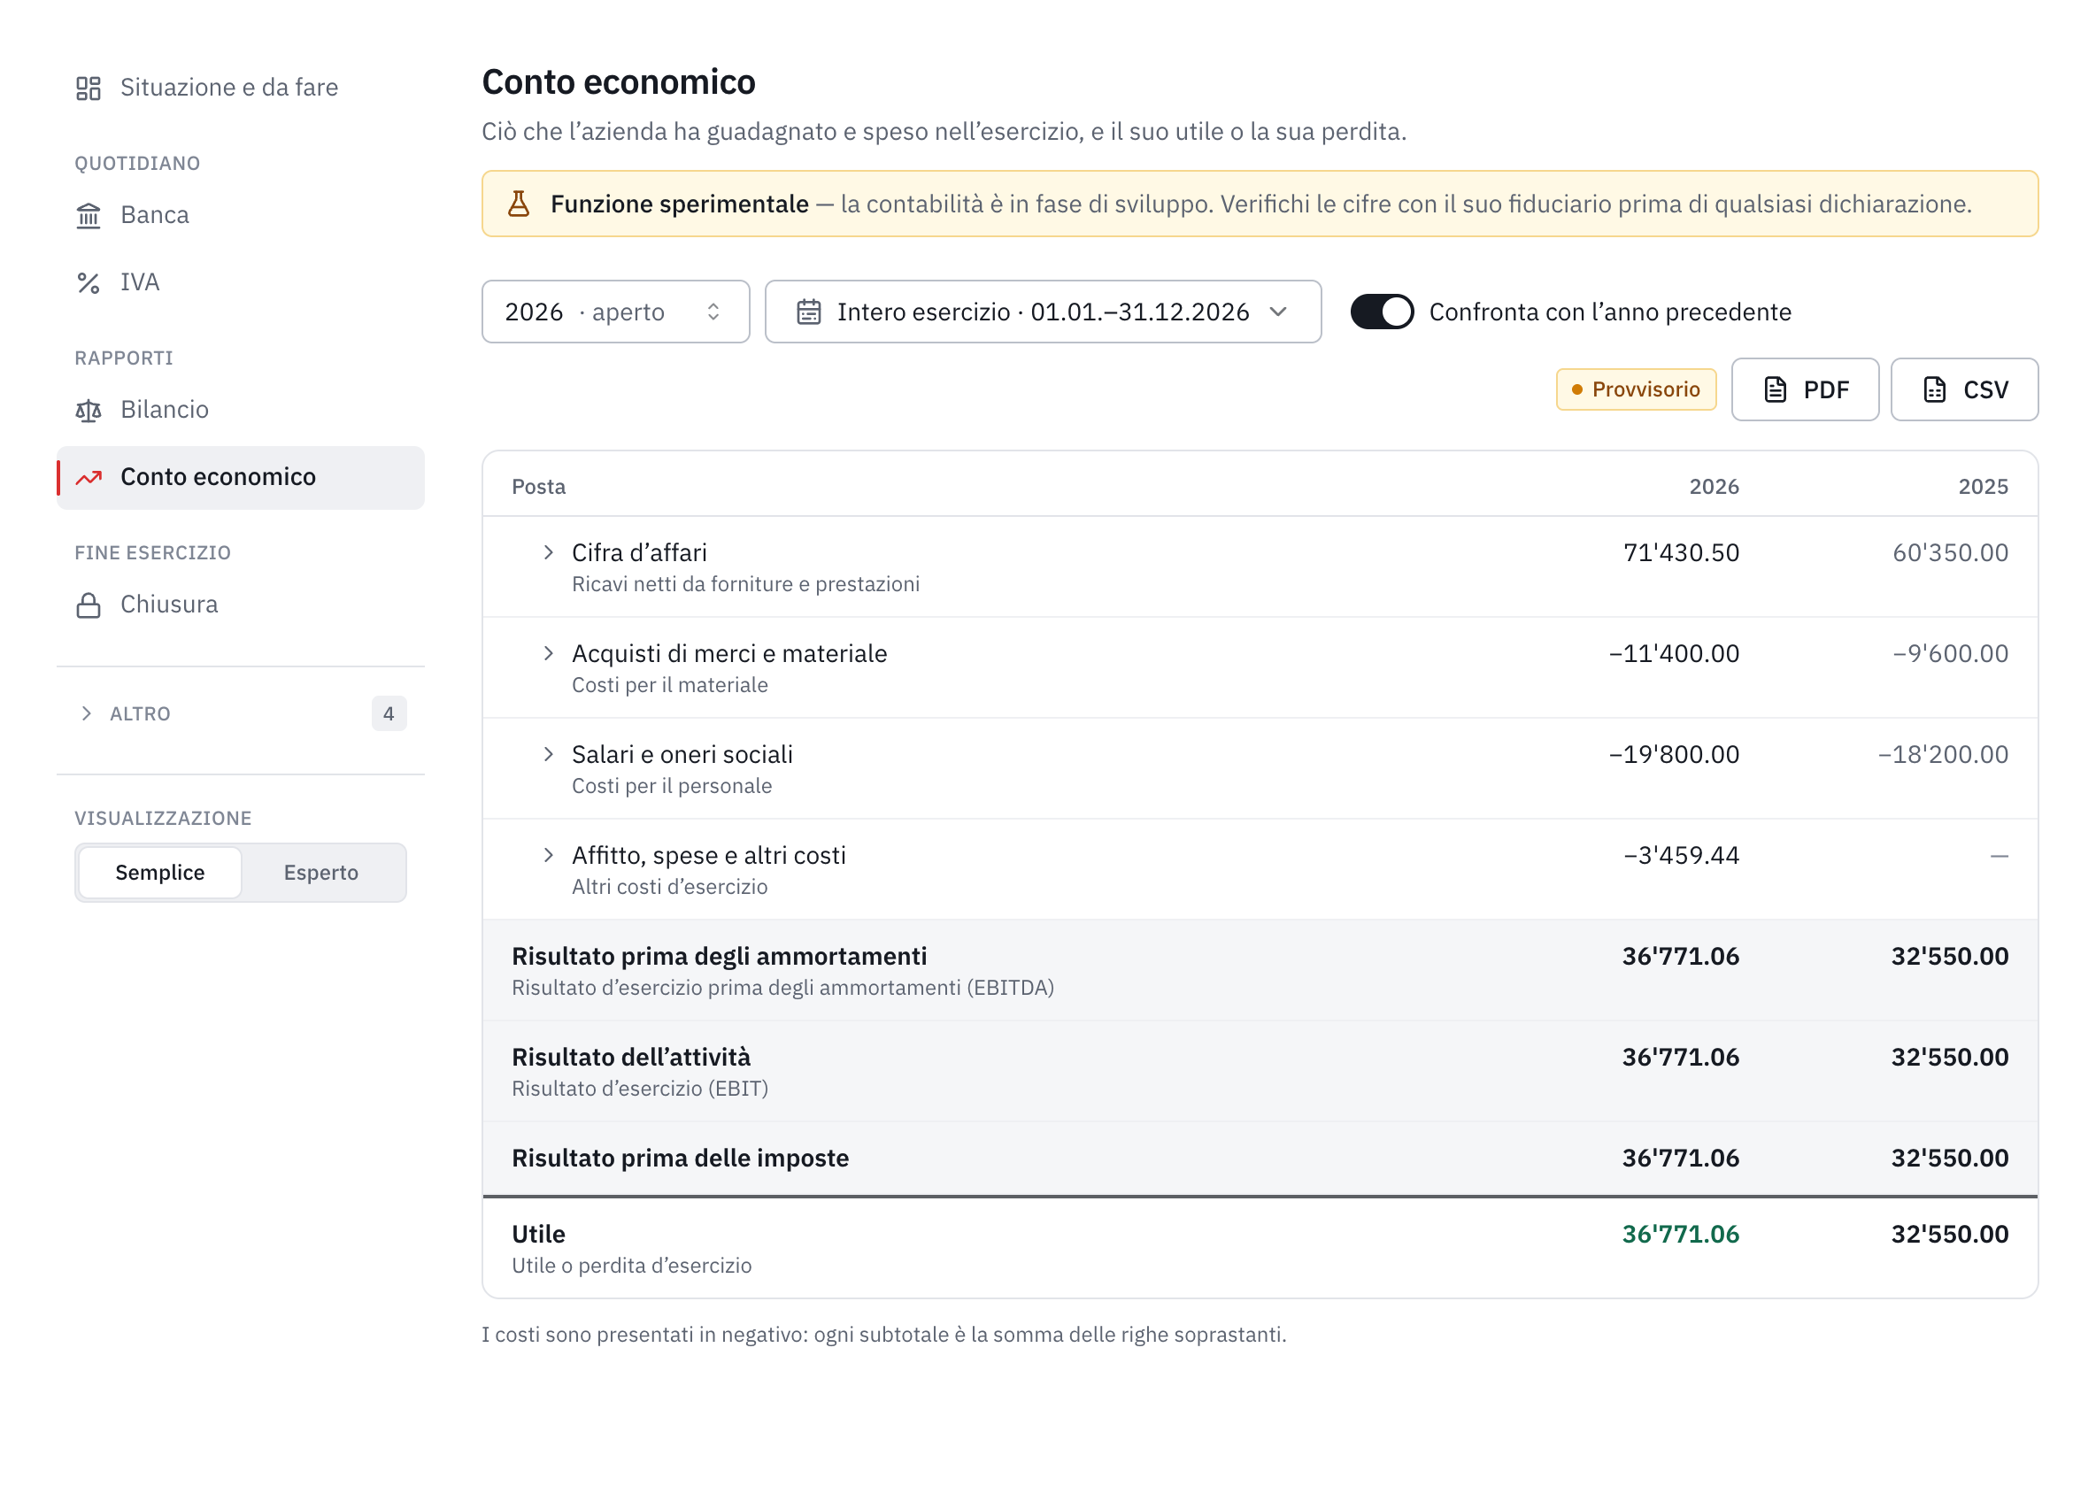Click the spreadsheet file icon in the CSV button
The image size is (2096, 1494).
(1935, 390)
